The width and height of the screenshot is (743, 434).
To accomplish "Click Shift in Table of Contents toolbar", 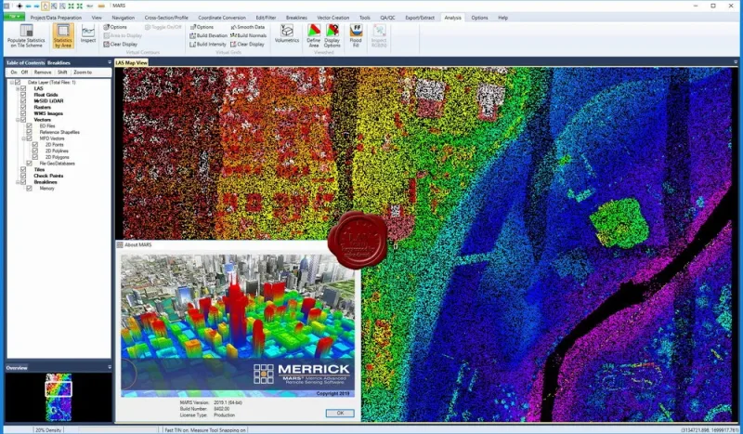I will coord(62,72).
